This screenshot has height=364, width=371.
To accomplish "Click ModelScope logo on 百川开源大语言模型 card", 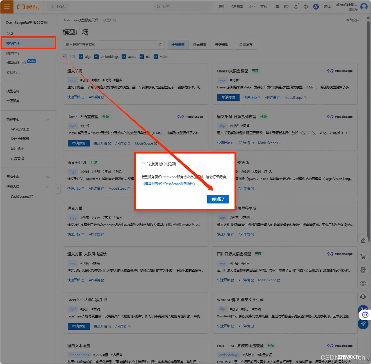I will (x=340, y=254).
